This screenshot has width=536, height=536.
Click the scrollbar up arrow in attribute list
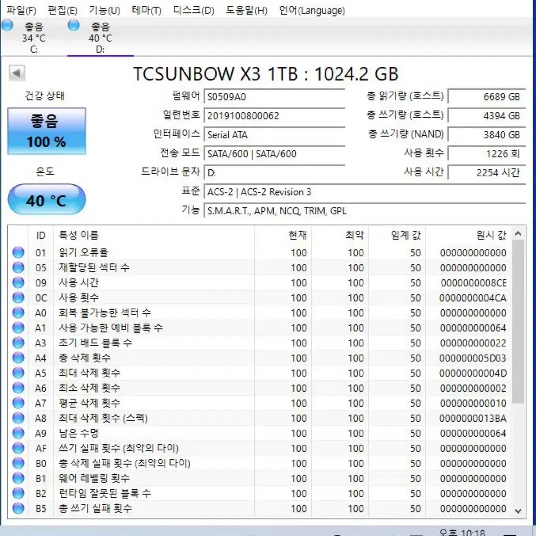(x=518, y=234)
